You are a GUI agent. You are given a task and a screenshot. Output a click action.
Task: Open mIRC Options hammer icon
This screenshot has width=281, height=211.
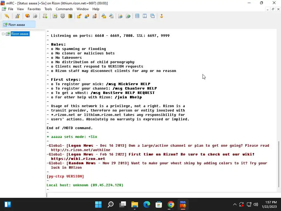17,16
